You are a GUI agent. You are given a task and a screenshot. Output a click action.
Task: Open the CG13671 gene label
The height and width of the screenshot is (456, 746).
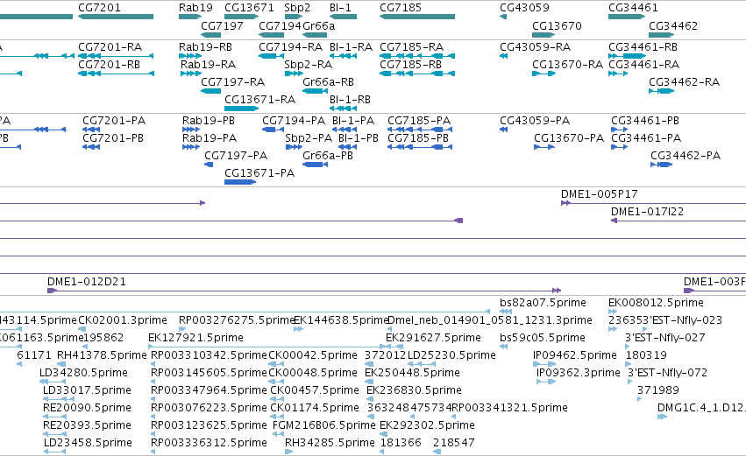click(x=249, y=8)
